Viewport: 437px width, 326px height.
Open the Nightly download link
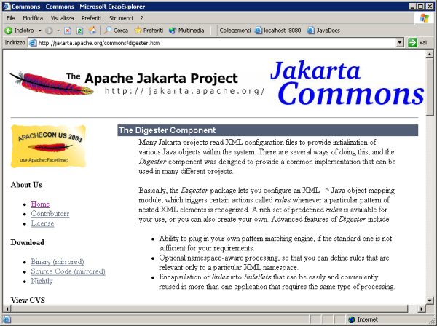point(42,281)
